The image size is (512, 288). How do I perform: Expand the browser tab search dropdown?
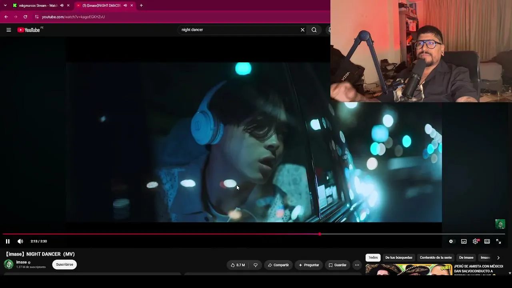tap(5, 6)
